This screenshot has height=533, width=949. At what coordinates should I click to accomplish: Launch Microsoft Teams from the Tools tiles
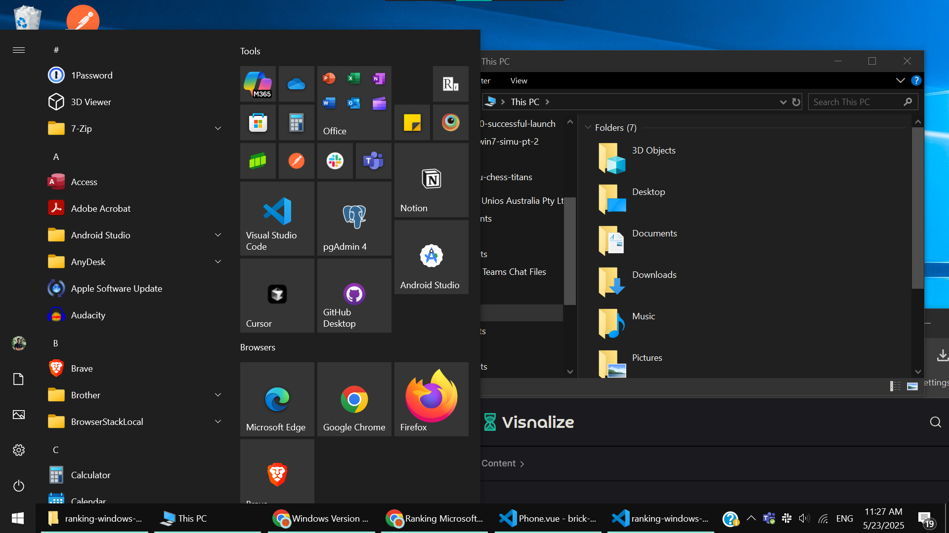(x=373, y=161)
